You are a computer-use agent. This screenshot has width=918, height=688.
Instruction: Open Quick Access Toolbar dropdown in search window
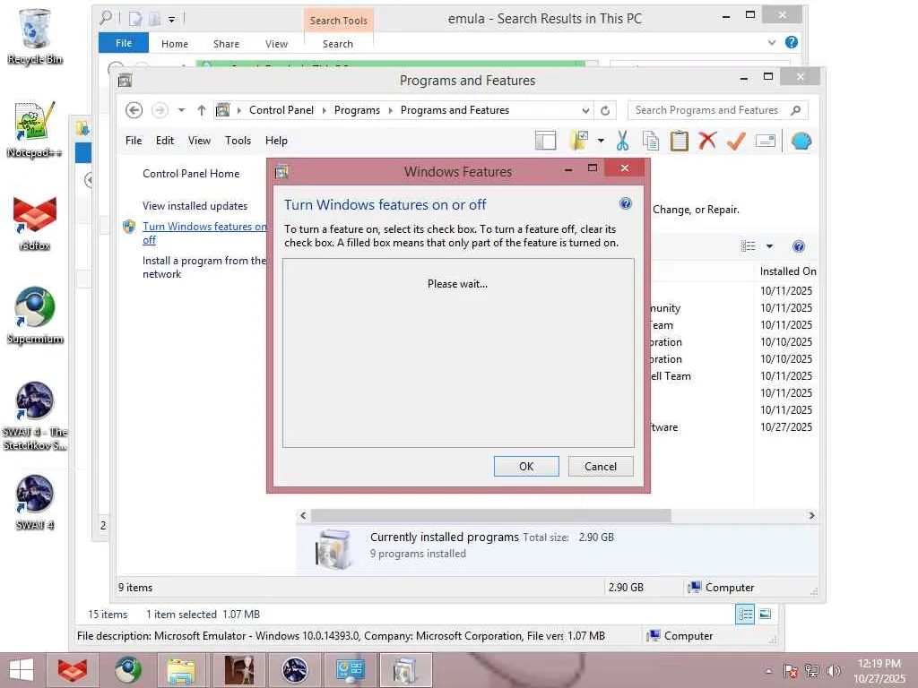click(x=171, y=20)
